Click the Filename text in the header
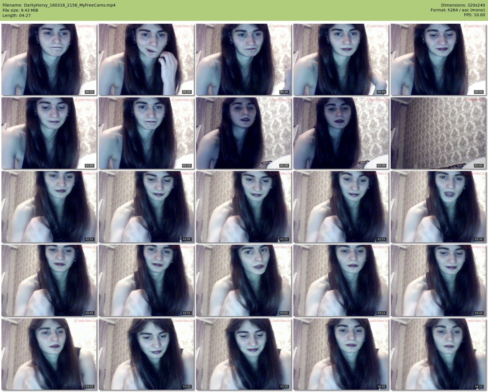 click(x=59, y=5)
